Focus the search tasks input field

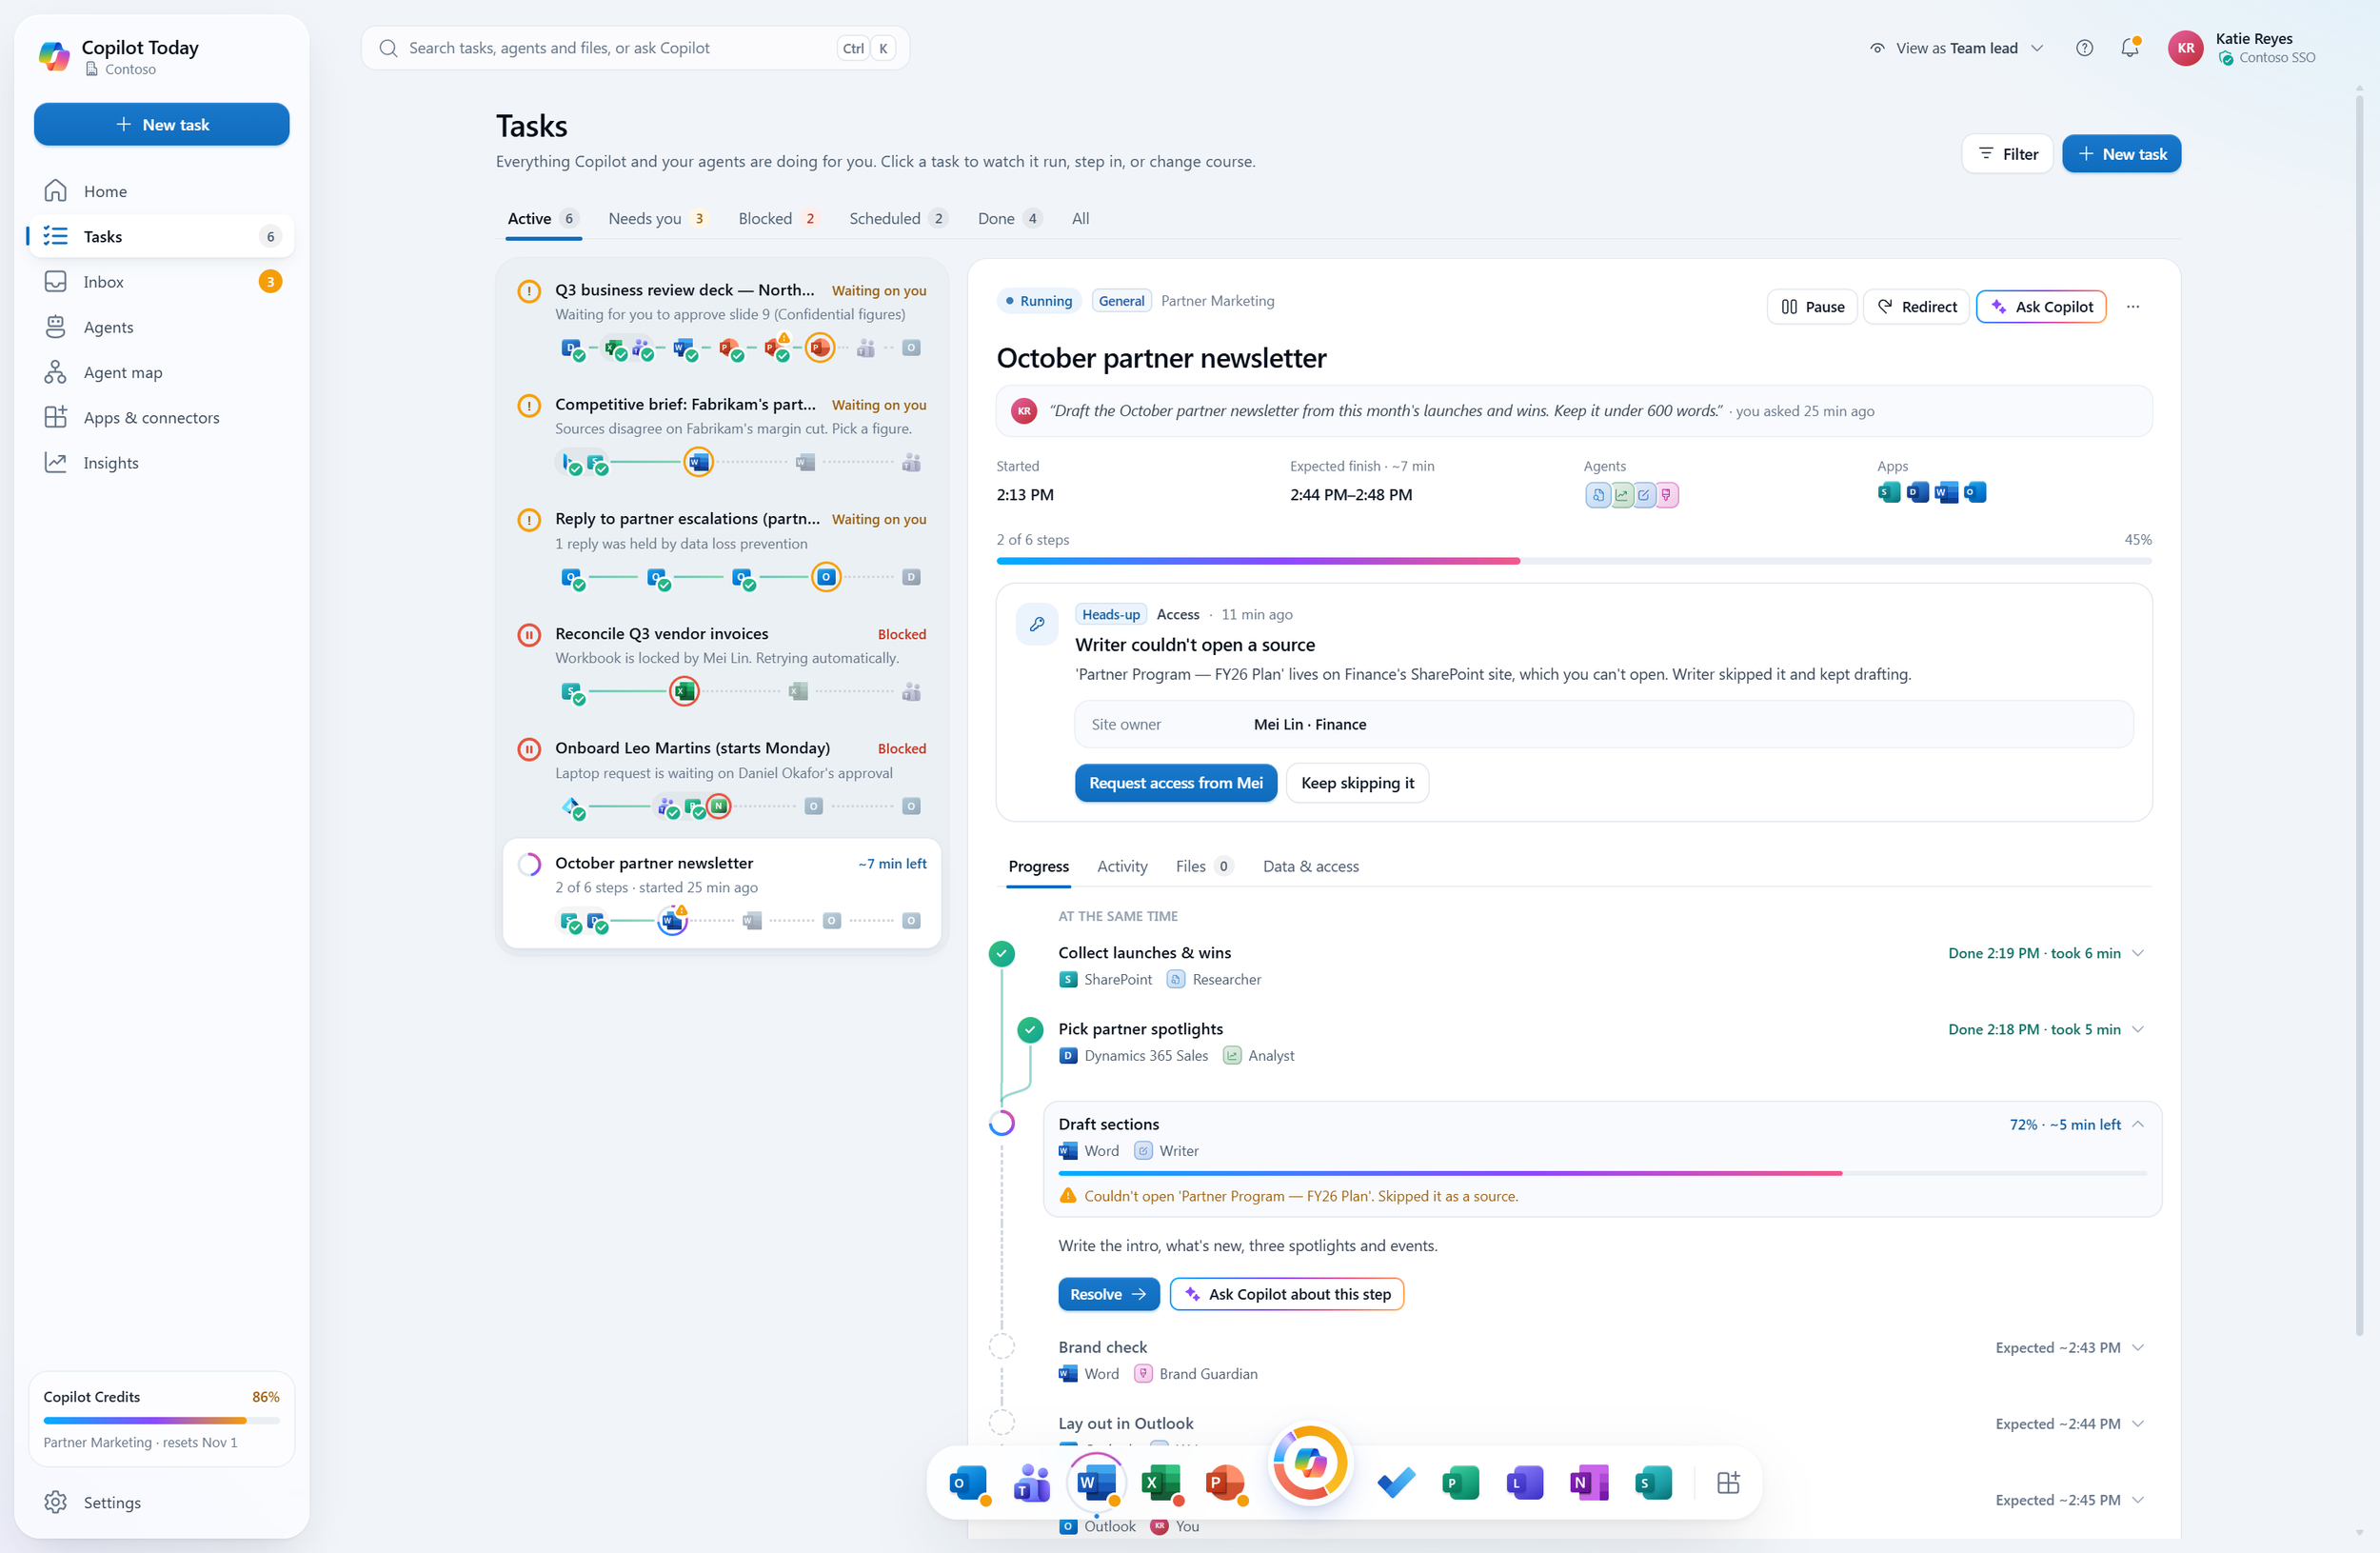635,48
